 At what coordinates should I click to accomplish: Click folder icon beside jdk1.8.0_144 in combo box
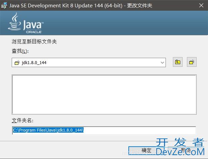pyautogui.click(x=17, y=62)
